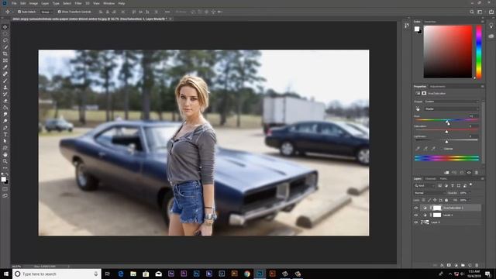Open the Auto-Select Group dropdown
Screen dimensions: 496x279
(46, 12)
